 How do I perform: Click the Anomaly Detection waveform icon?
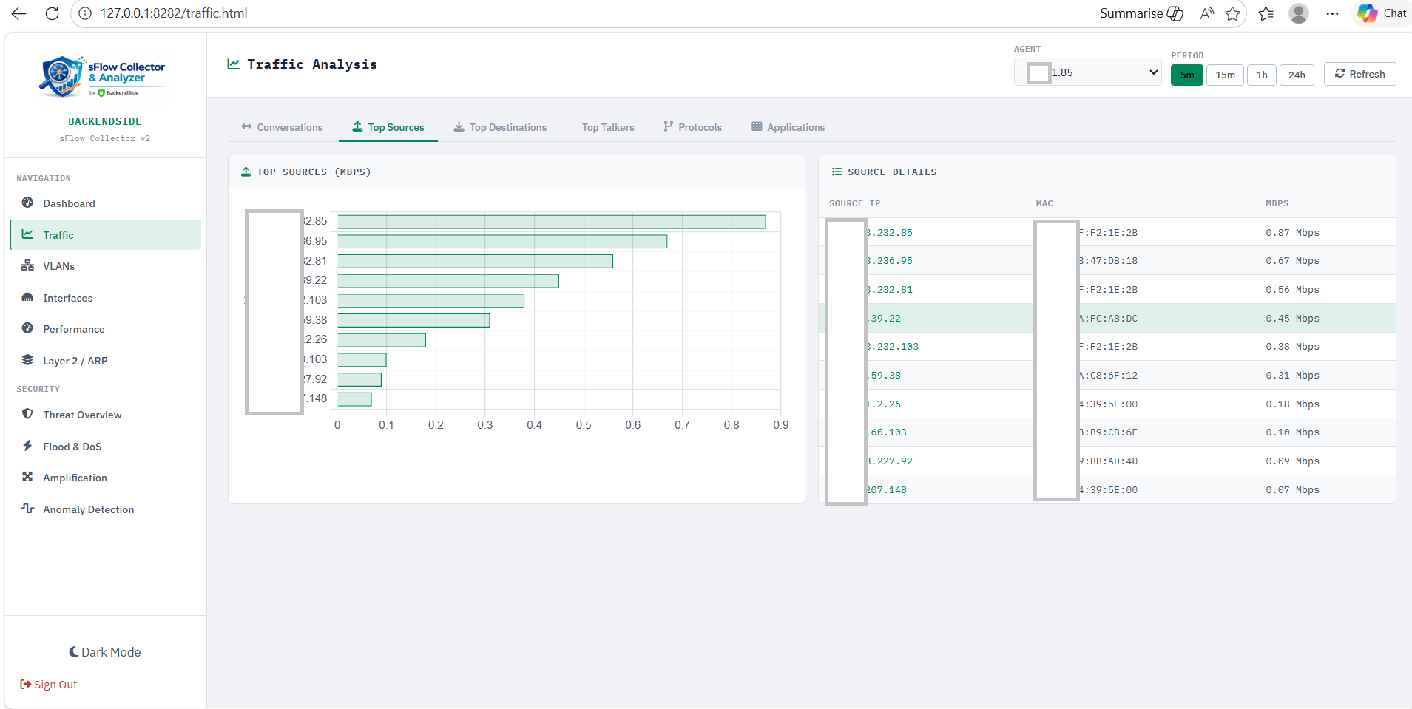[x=27, y=509]
